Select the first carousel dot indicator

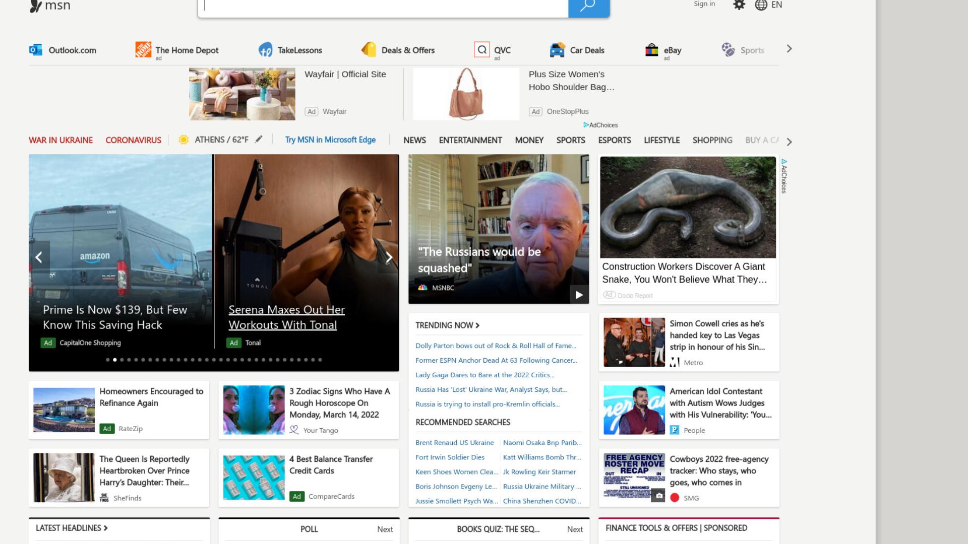[x=108, y=360]
